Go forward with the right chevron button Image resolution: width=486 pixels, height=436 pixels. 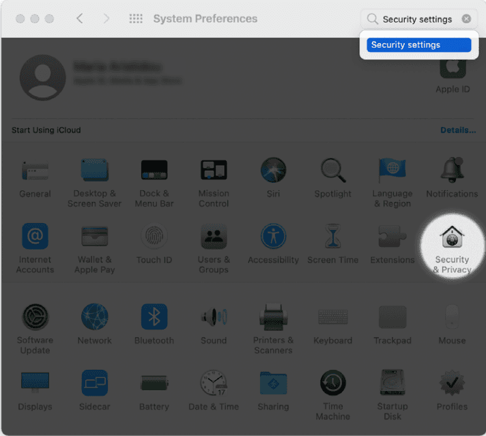tap(106, 18)
